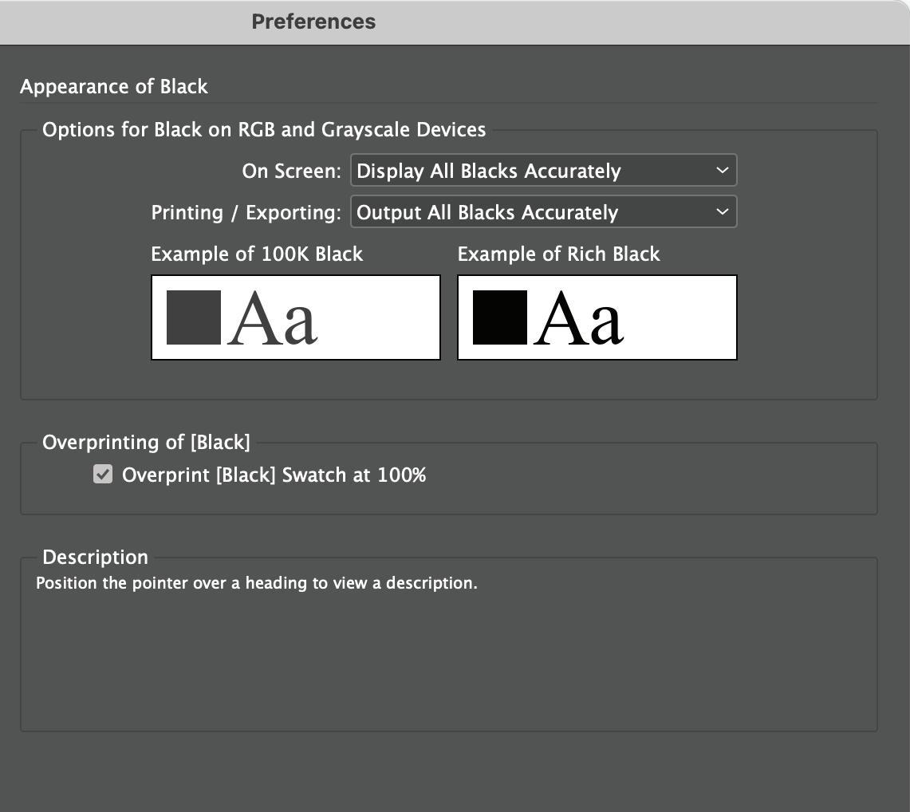Click the Printing / Exporting label
This screenshot has width=910, height=812.
(246, 213)
